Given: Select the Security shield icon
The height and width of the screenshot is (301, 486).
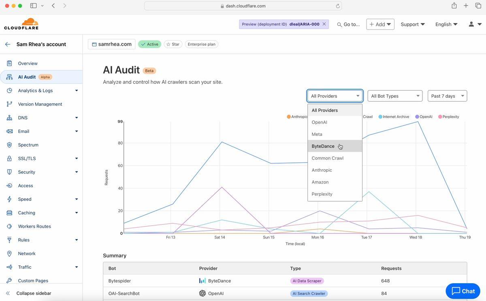Looking at the screenshot, I should click(9, 172).
